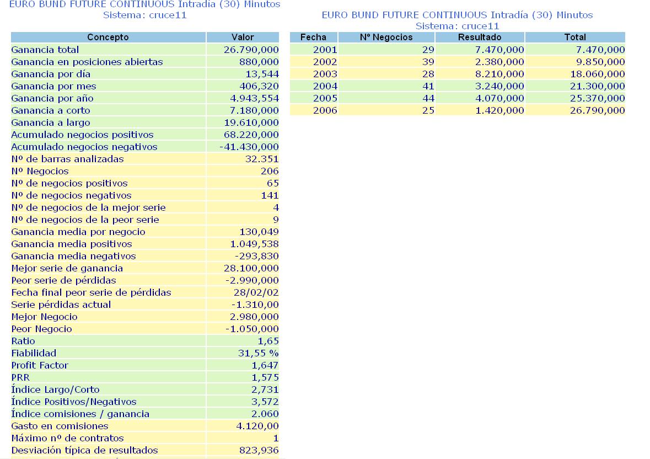The width and height of the screenshot is (650, 459).
Task: Click the right table title EURO BUND FUTURE CONTINUOUS
Action: point(404,15)
